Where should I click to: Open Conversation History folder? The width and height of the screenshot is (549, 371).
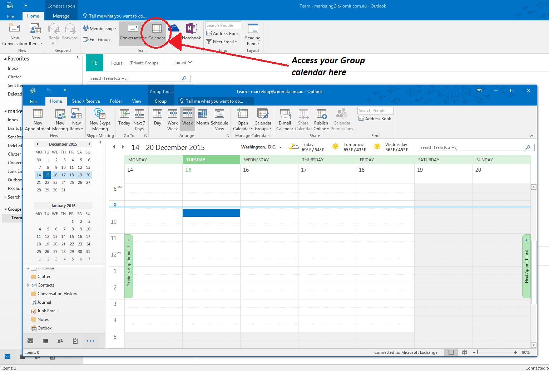point(57,294)
